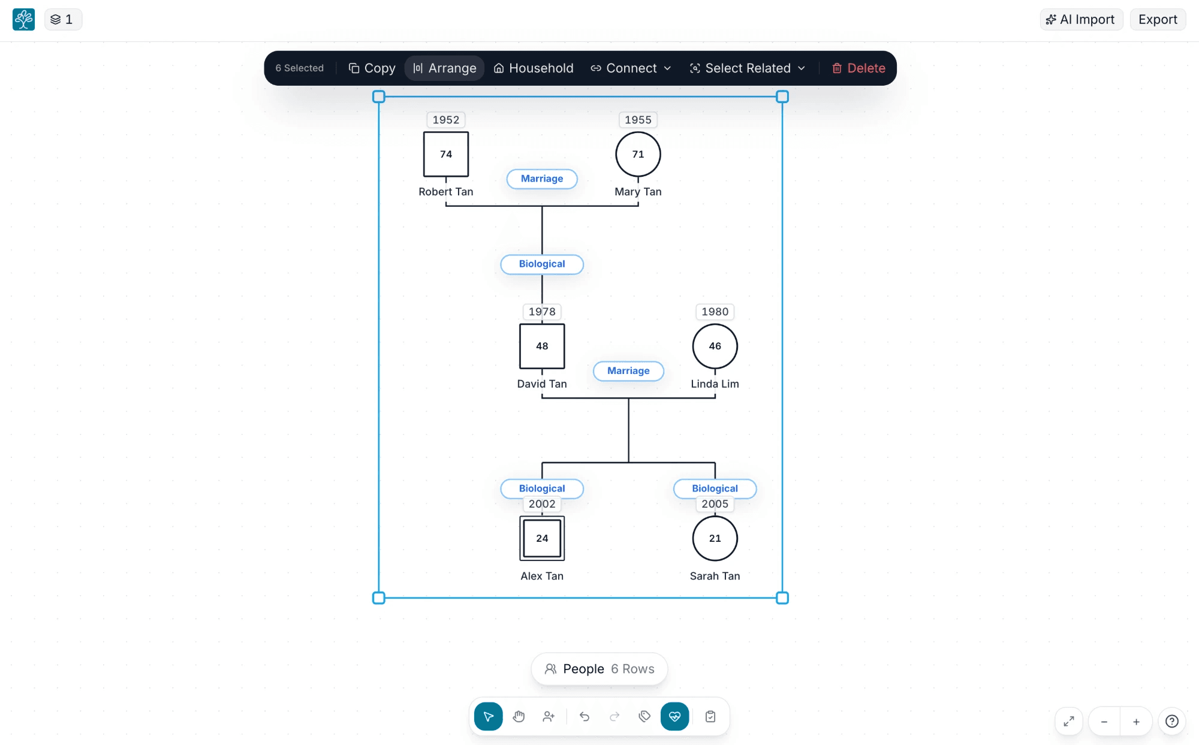Click the 1978 birth year tag
Viewport: 1199px width, 745px height.
click(x=542, y=312)
